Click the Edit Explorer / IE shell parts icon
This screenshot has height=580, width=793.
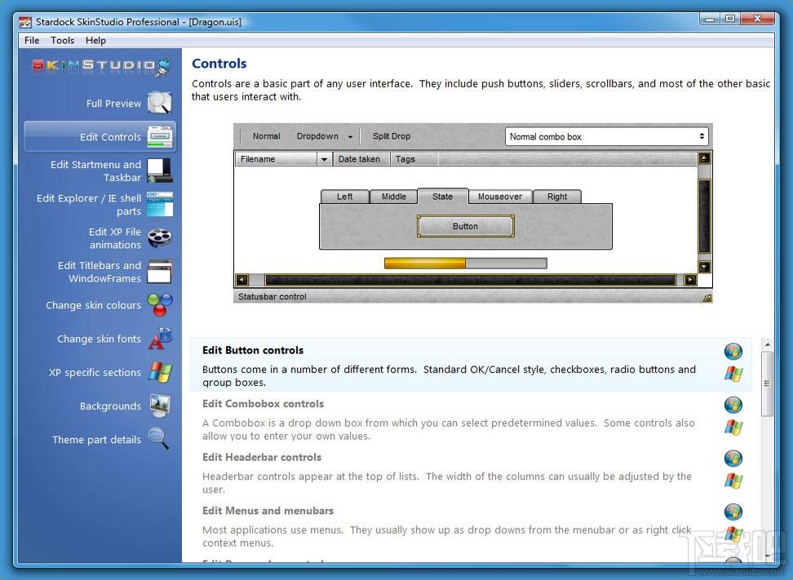pyautogui.click(x=160, y=204)
